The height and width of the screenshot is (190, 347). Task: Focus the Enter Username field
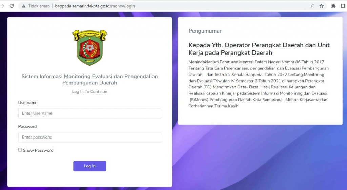89,113
